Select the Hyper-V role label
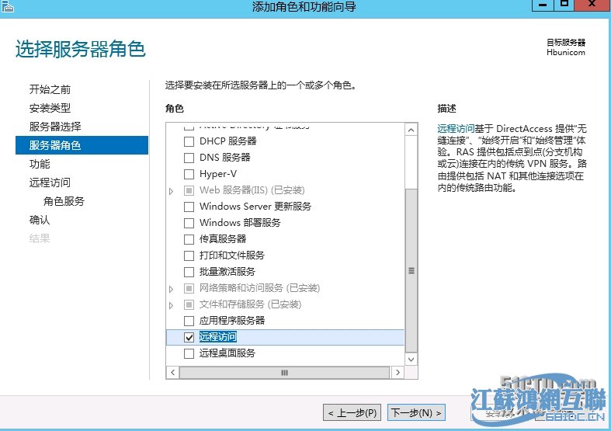The width and height of the screenshot is (611, 431). [218, 174]
